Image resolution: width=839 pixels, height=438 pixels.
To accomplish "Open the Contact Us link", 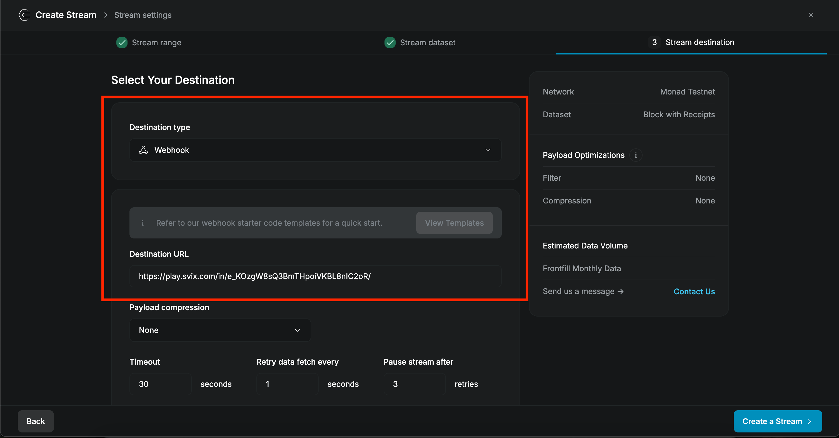I will coord(694,291).
